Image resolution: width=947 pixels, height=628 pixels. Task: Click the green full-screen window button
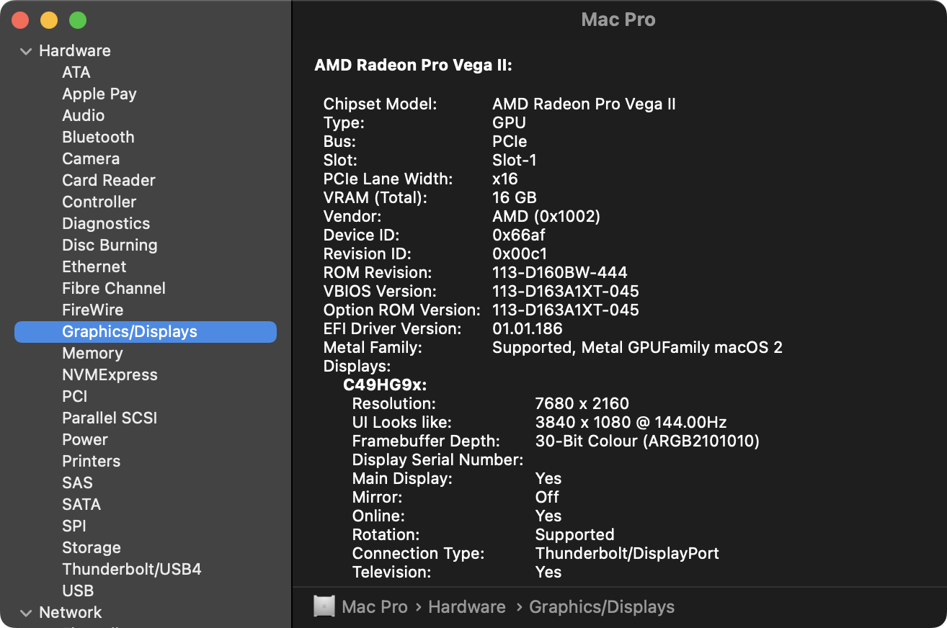coord(78,20)
